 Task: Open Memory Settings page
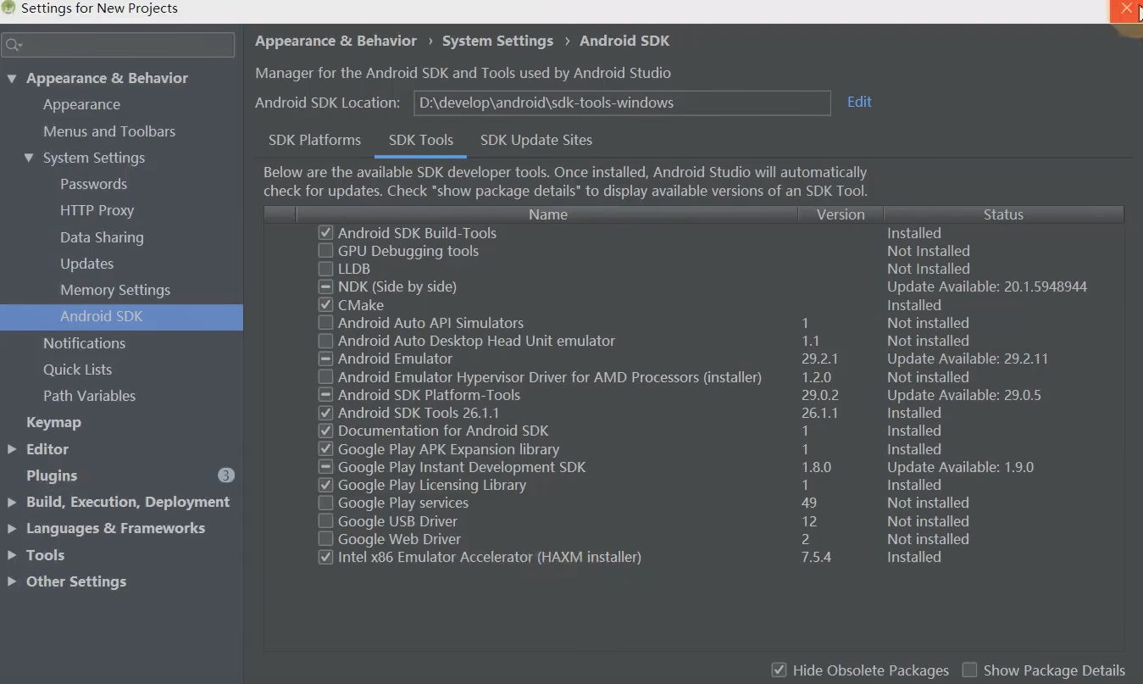click(x=115, y=290)
